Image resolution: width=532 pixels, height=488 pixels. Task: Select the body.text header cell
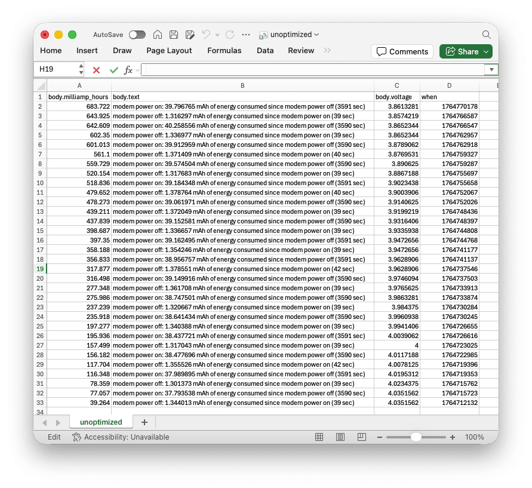(242, 97)
